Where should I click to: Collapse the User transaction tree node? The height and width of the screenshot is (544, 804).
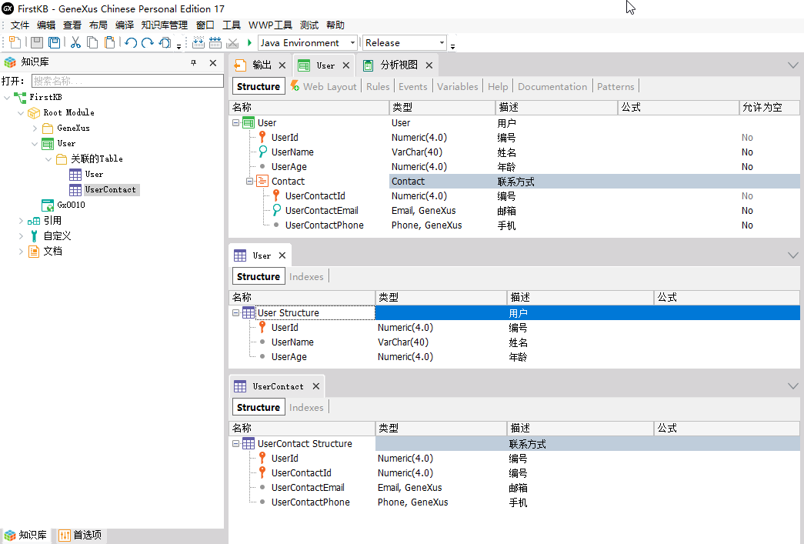pos(35,144)
